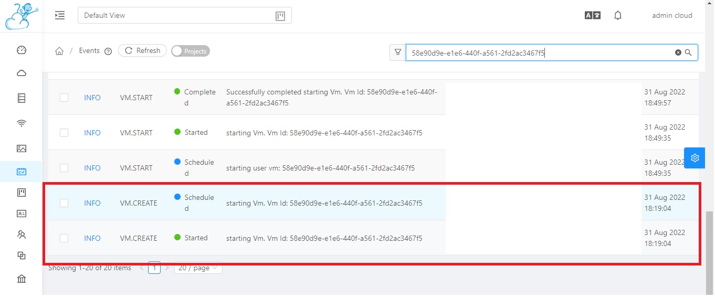Open the notifications bell

[x=618, y=15]
